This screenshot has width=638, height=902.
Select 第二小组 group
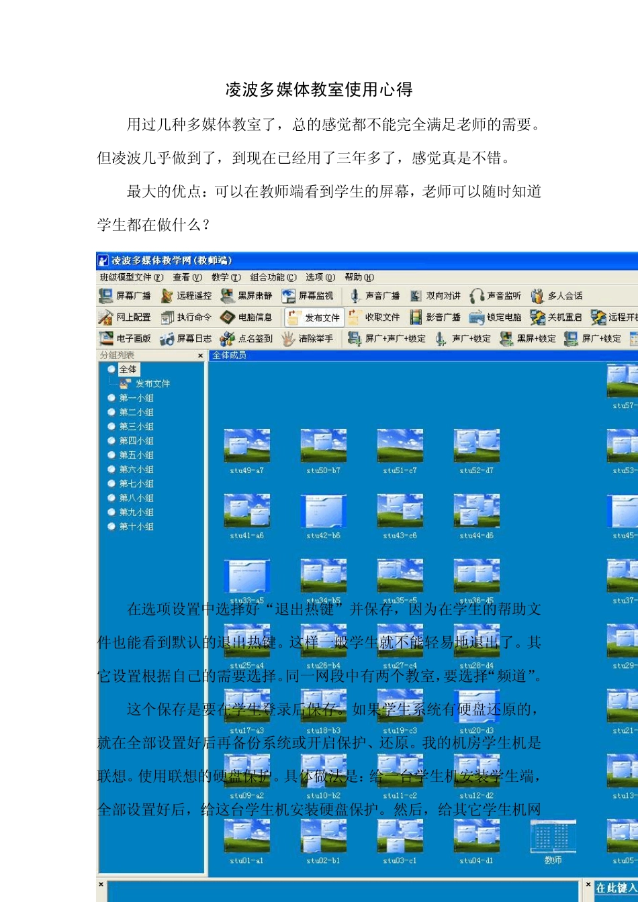tap(136, 413)
